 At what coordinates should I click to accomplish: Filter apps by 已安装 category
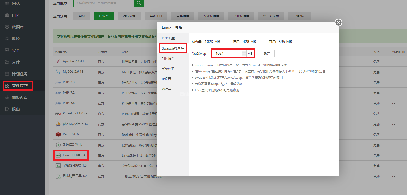[104, 16]
